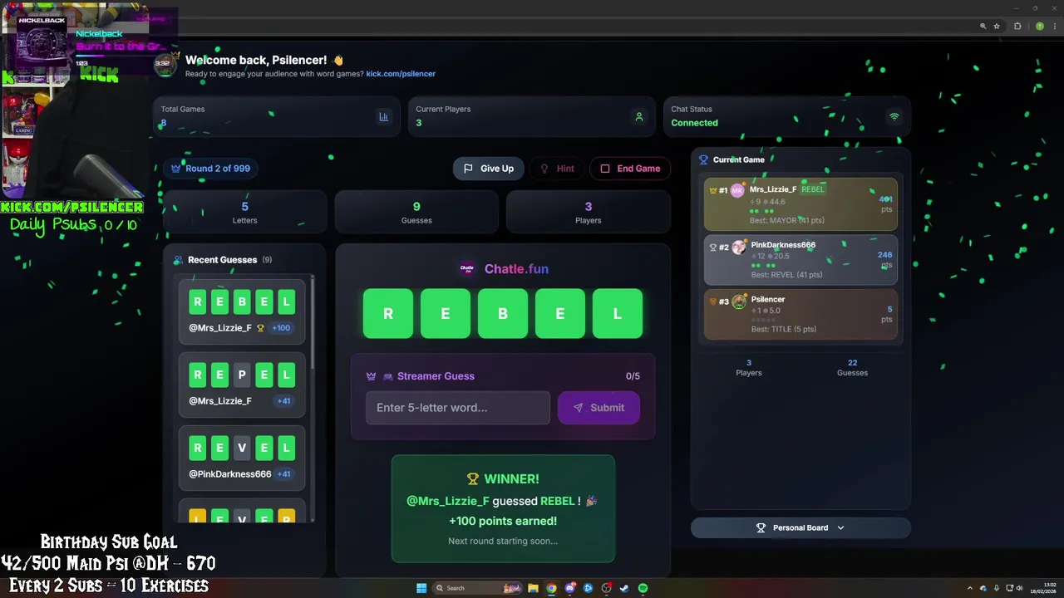Open Steam from taskbar
The image size is (1064, 598).
[x=624, y=588]
